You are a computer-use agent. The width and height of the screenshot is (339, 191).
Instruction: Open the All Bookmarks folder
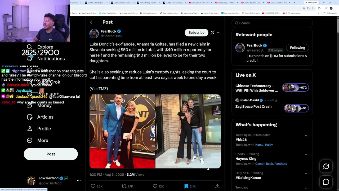pyautogui.click(x=331, y=13)
